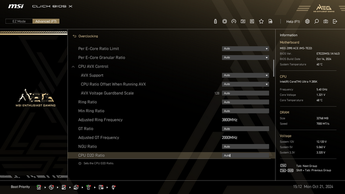The height and width of the screenshot is (194, 345).
Task: Click the screenshot camera icon
Action: tap(325, 21)
